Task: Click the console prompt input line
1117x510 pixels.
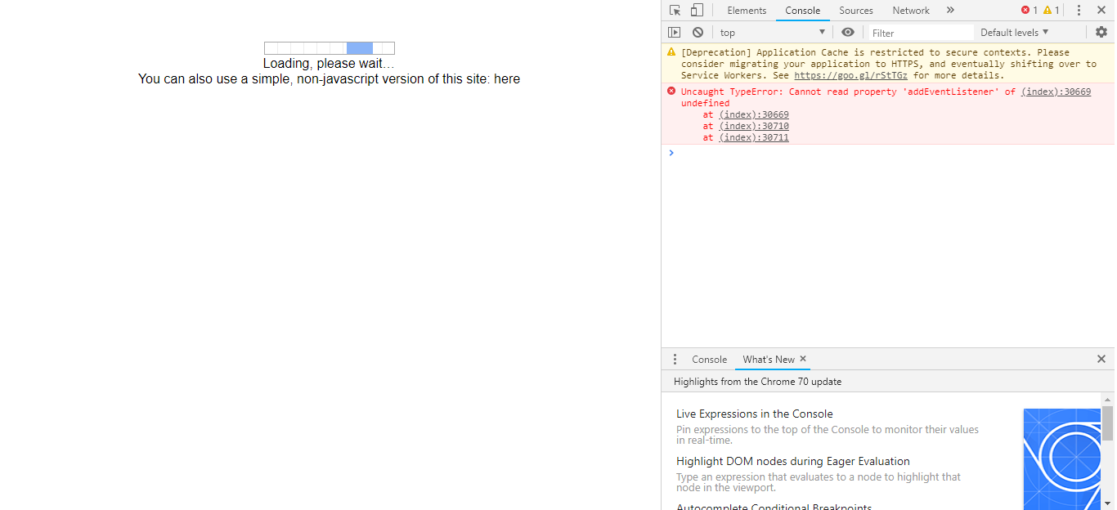Action: click(891, 153)
